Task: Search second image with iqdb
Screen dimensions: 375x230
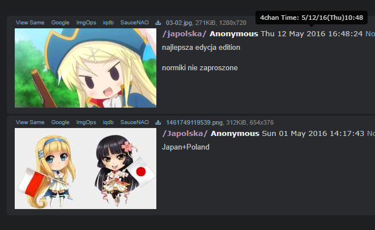Action: point(108,122)
